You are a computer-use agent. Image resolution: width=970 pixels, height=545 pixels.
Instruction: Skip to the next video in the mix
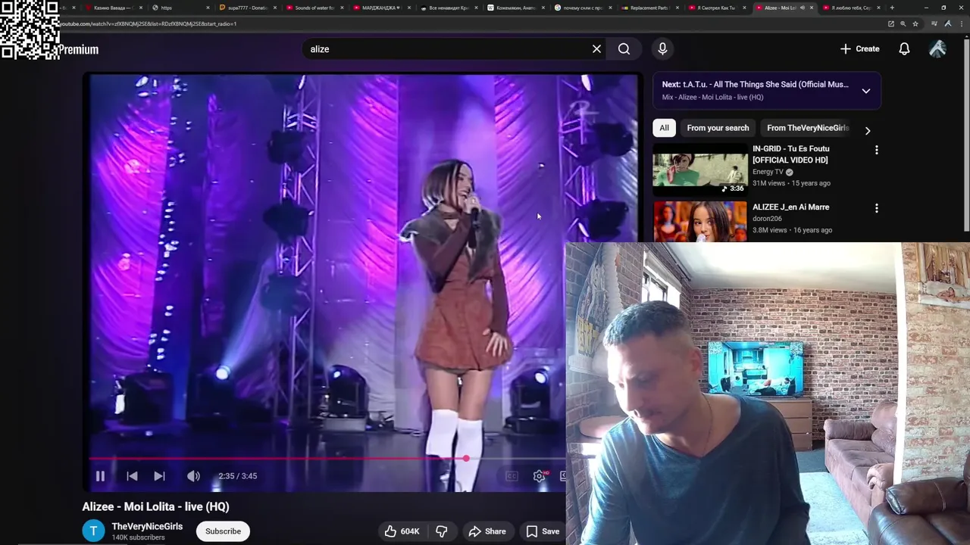159,476
